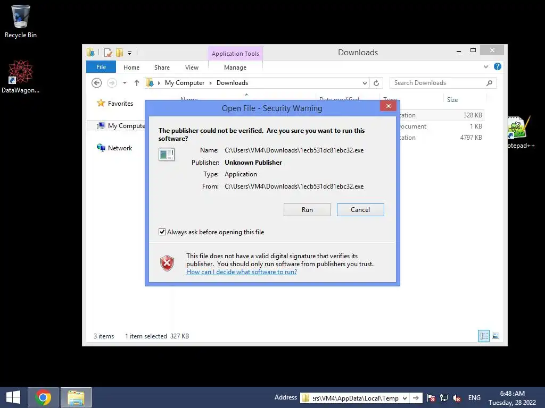Image resolution: width=545 pixels, height=408 pixels.
Task: Click the Explorer window title bar icon
Action: [90, 53]
